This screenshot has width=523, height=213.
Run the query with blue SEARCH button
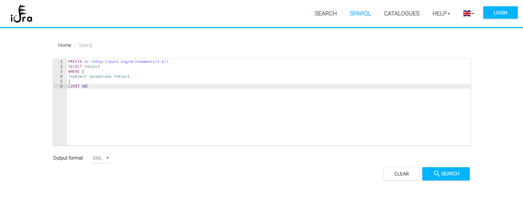coord(446,174)
